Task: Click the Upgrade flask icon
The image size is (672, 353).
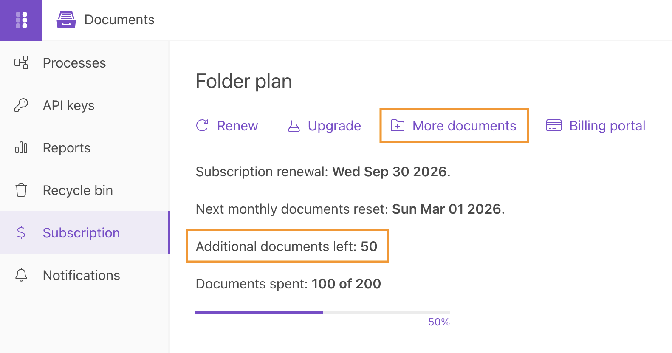Action: [294, 125]
